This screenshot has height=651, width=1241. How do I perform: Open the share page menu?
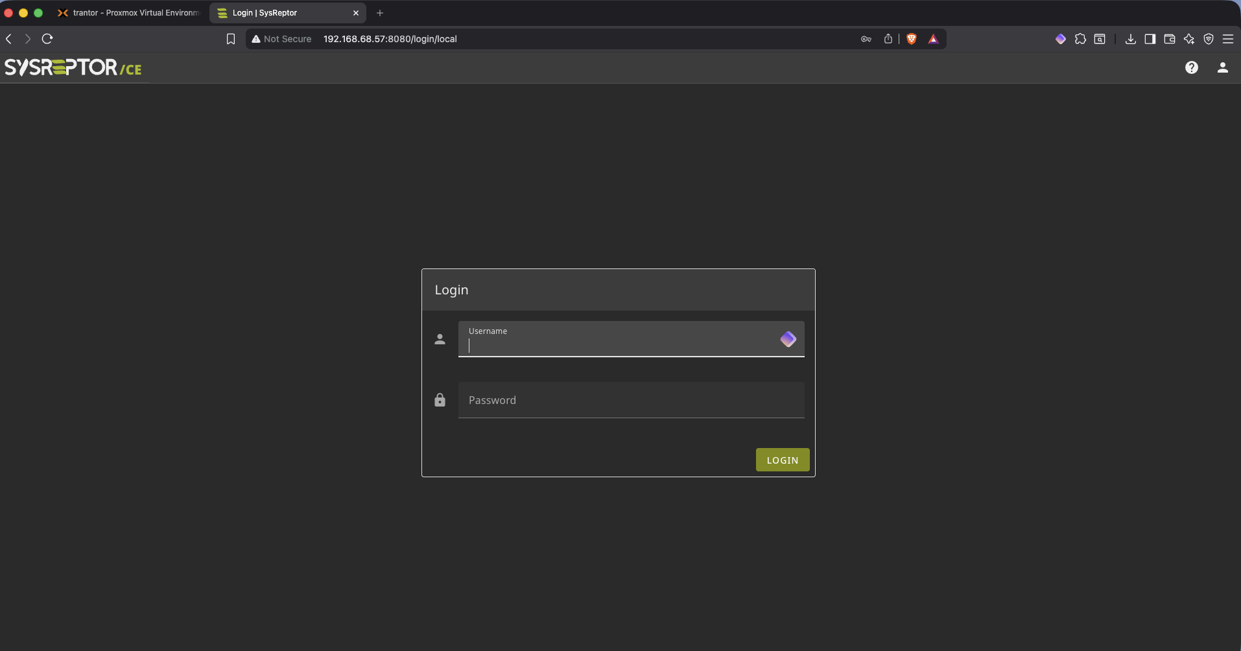888,39
